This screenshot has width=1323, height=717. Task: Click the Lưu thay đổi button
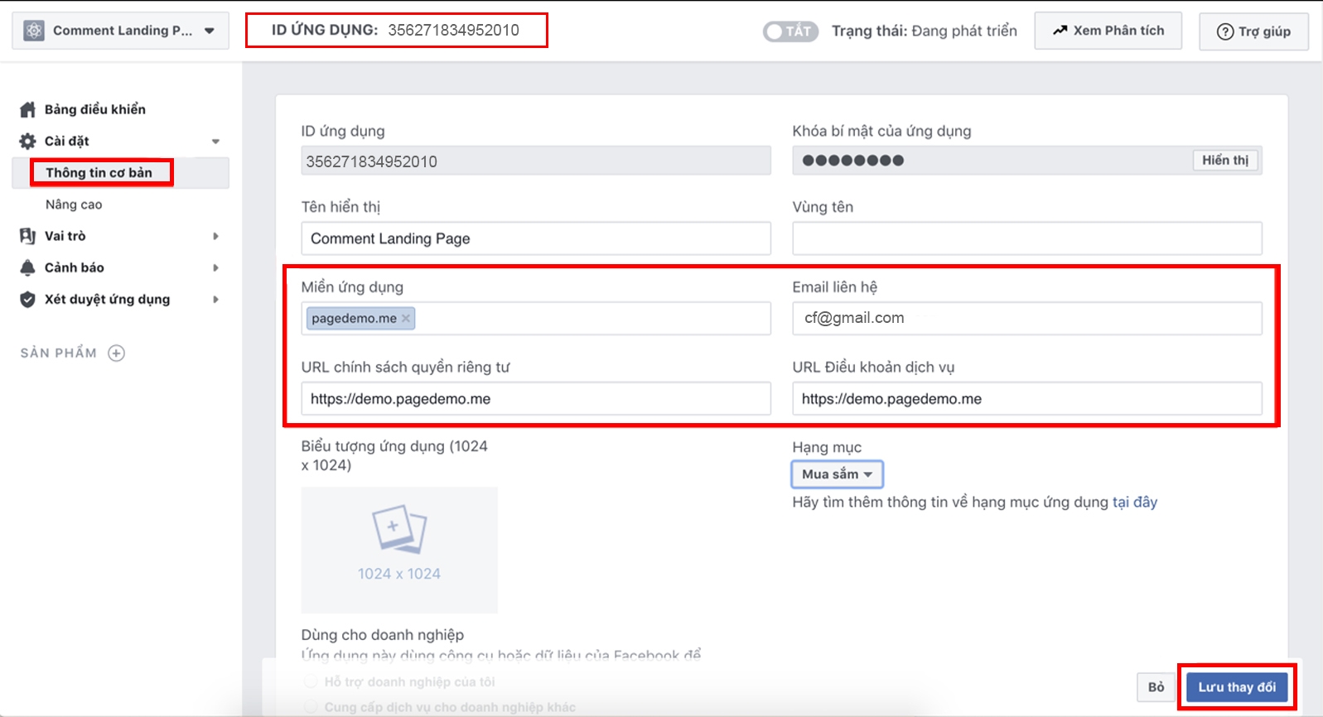tap(1236, 687)
